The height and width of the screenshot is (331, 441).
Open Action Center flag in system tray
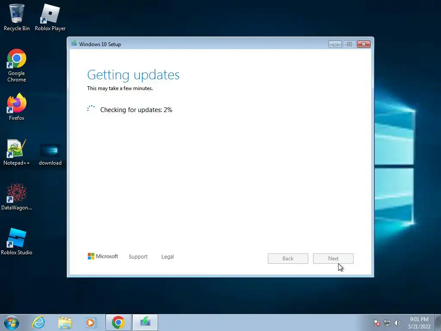[x=377, y=323]
